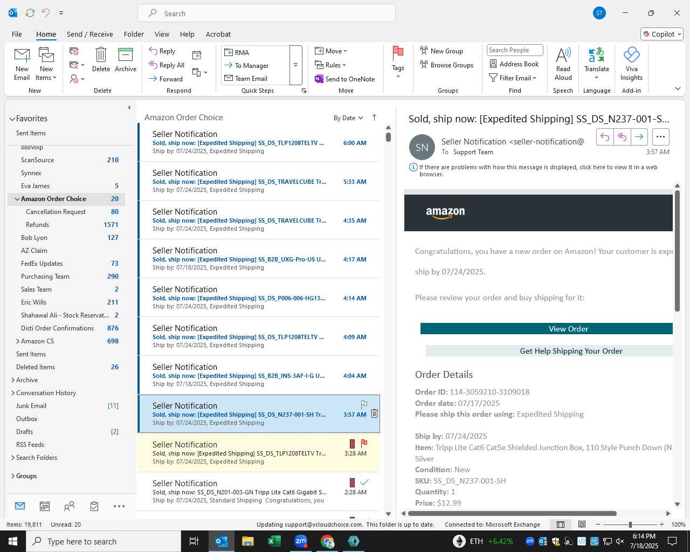
Task: Click zoom out minus button
Action: tap(598, 525)
